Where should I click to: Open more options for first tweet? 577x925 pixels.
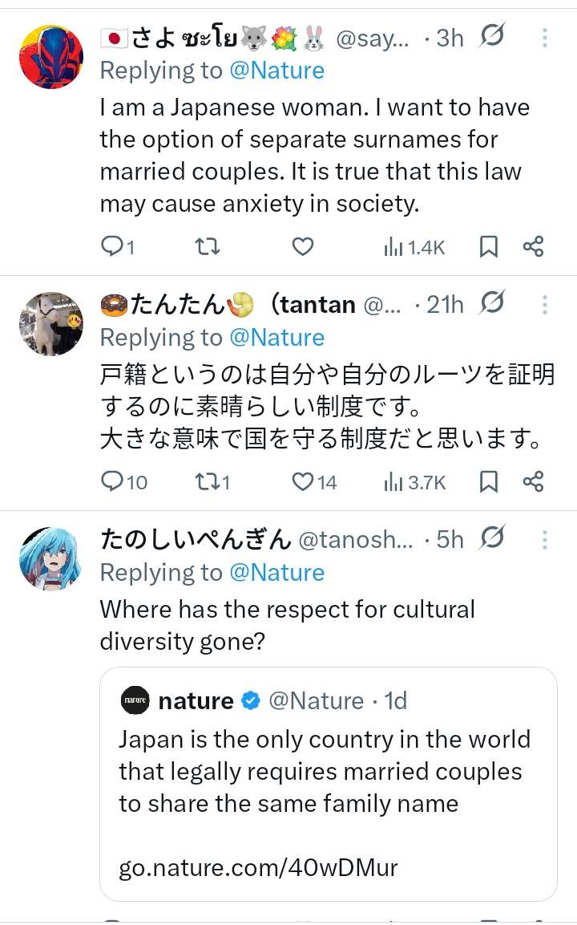544,38
